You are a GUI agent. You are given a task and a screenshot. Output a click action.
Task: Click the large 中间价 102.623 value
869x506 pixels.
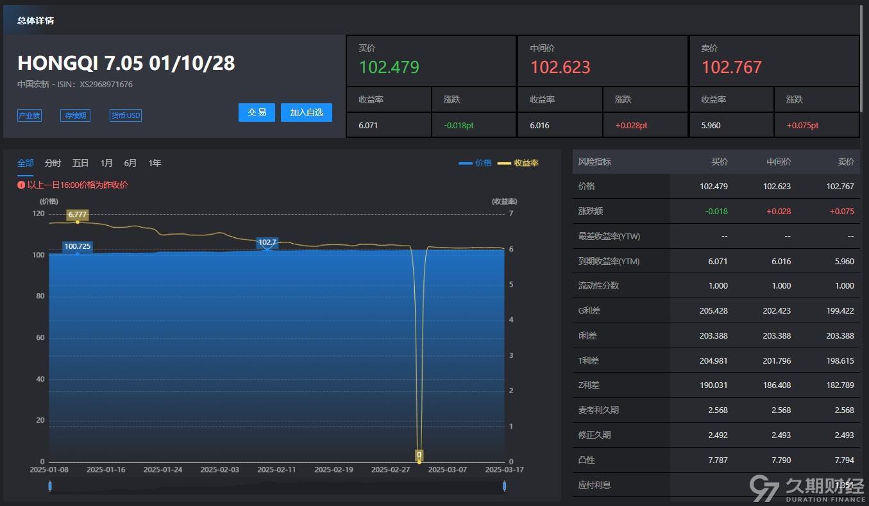coord(560,67)
